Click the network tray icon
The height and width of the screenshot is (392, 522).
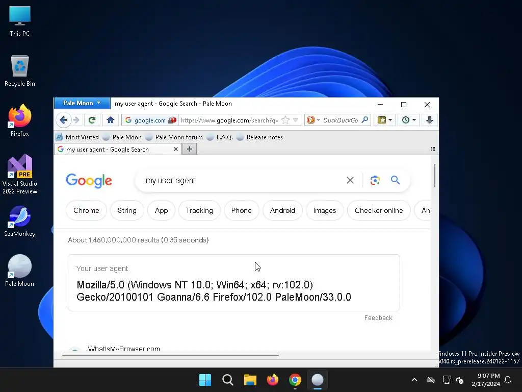(447, 380)
